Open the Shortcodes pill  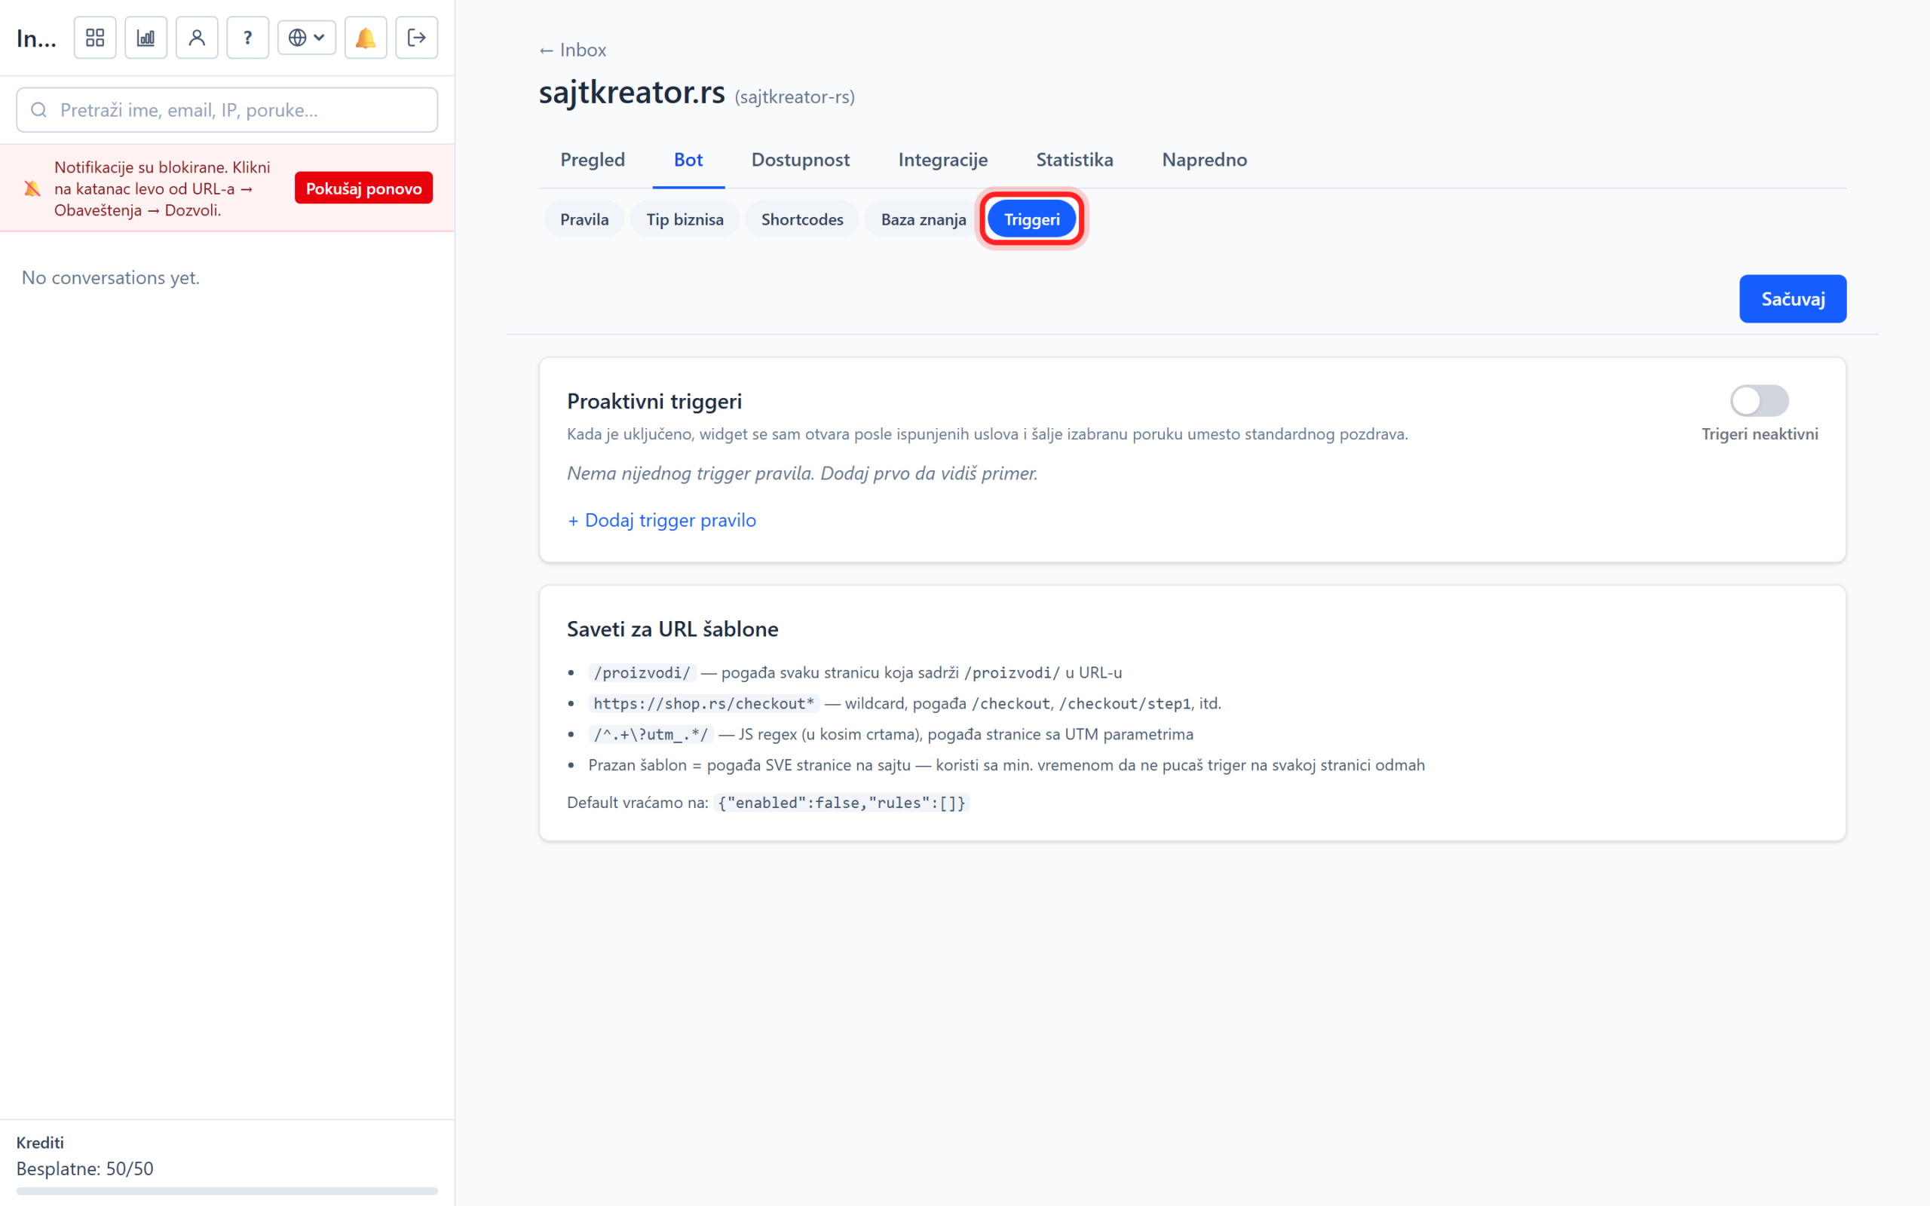click(802, 219)
